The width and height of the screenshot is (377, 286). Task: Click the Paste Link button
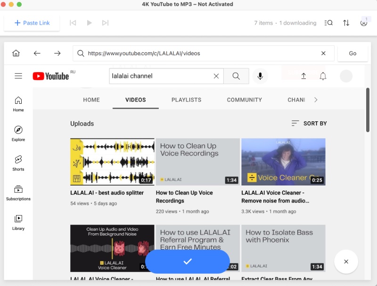[32, 23]
